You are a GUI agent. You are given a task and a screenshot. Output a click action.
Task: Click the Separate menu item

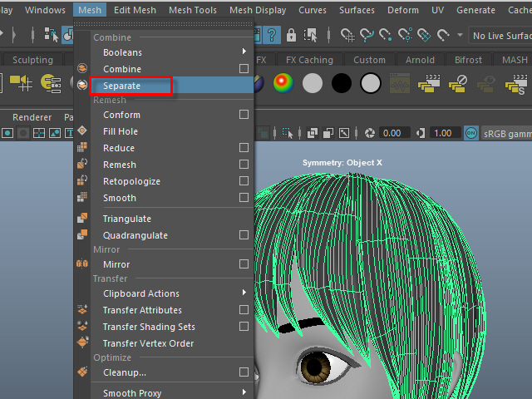pyautogui.click(x=121, y=86)
